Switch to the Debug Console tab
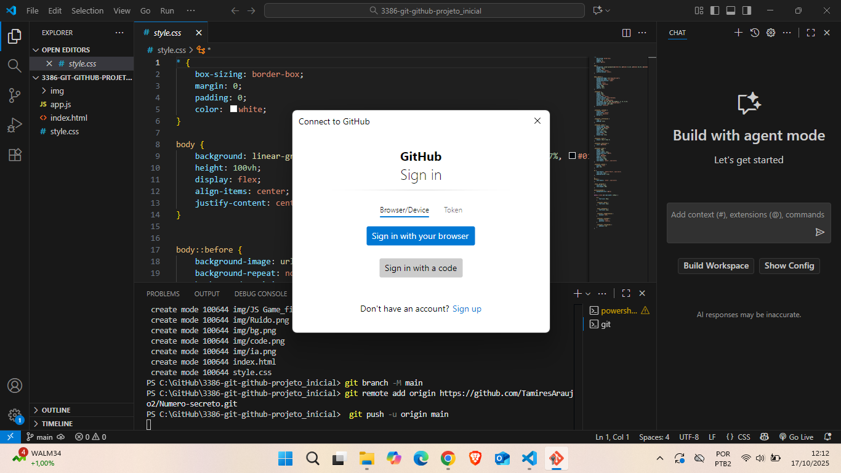Screen dimensions: 841x473 coord(261,294)
